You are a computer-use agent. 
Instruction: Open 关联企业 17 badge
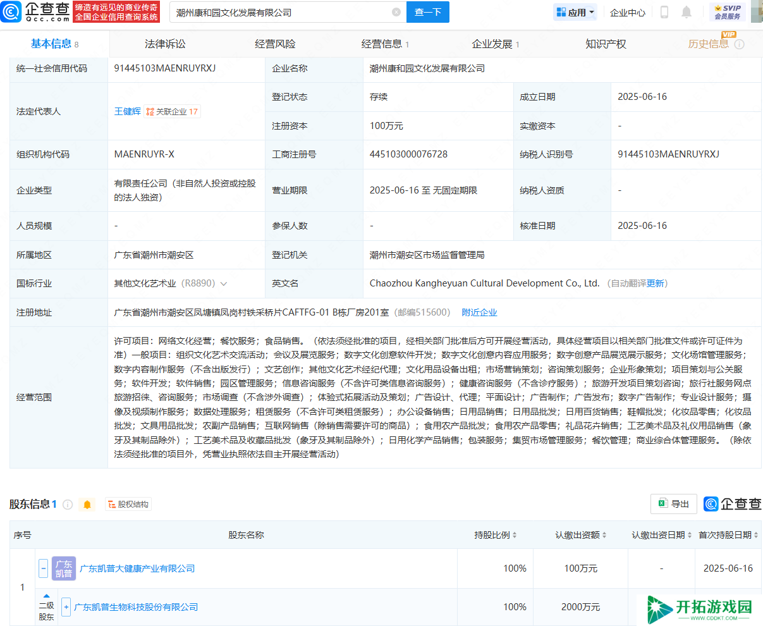(x=172, y=111)
